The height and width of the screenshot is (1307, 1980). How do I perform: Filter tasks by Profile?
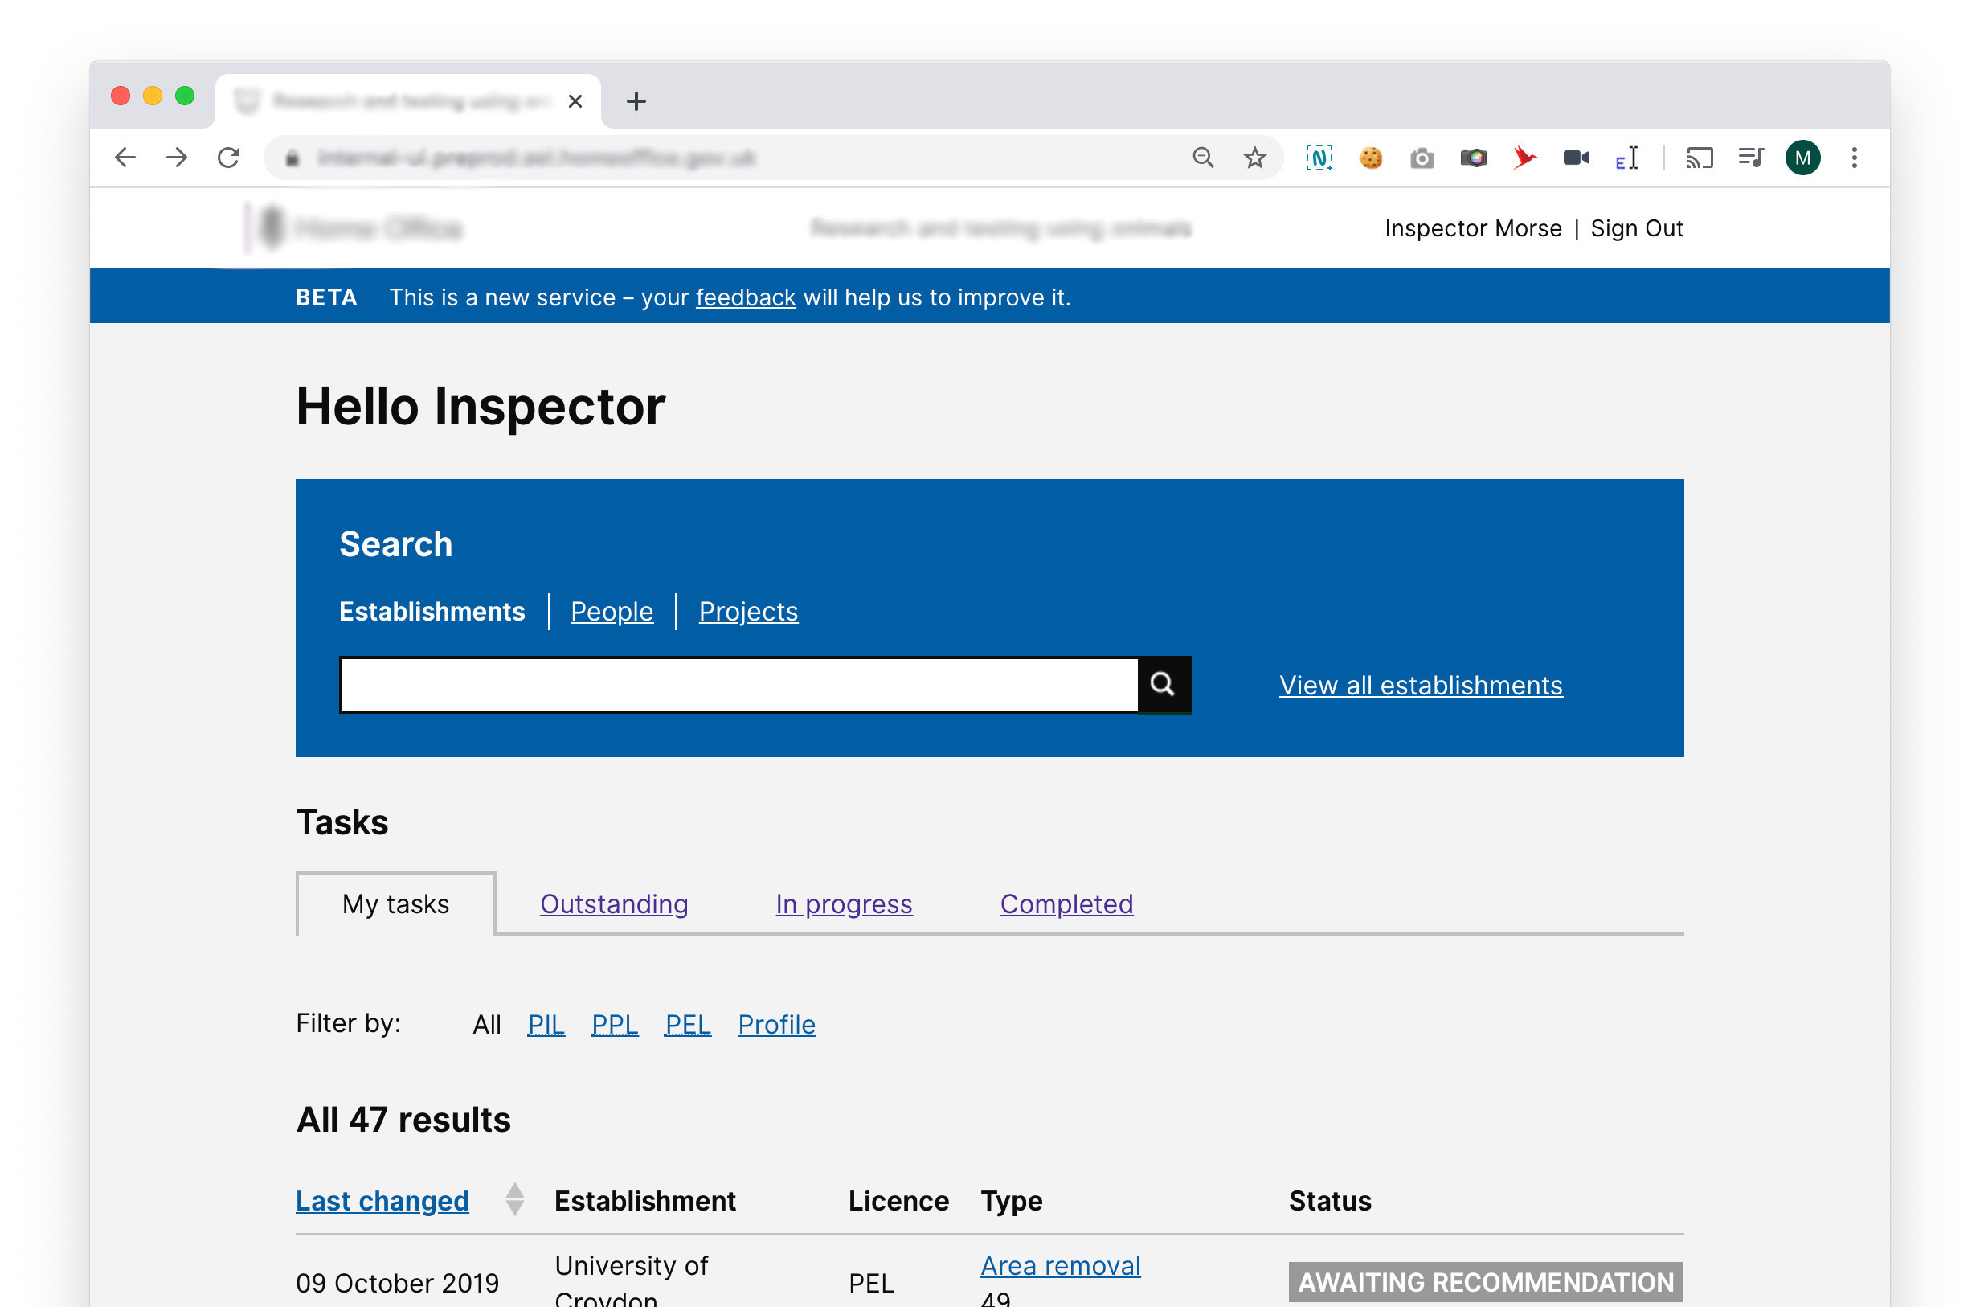(x=775, y=1024)
